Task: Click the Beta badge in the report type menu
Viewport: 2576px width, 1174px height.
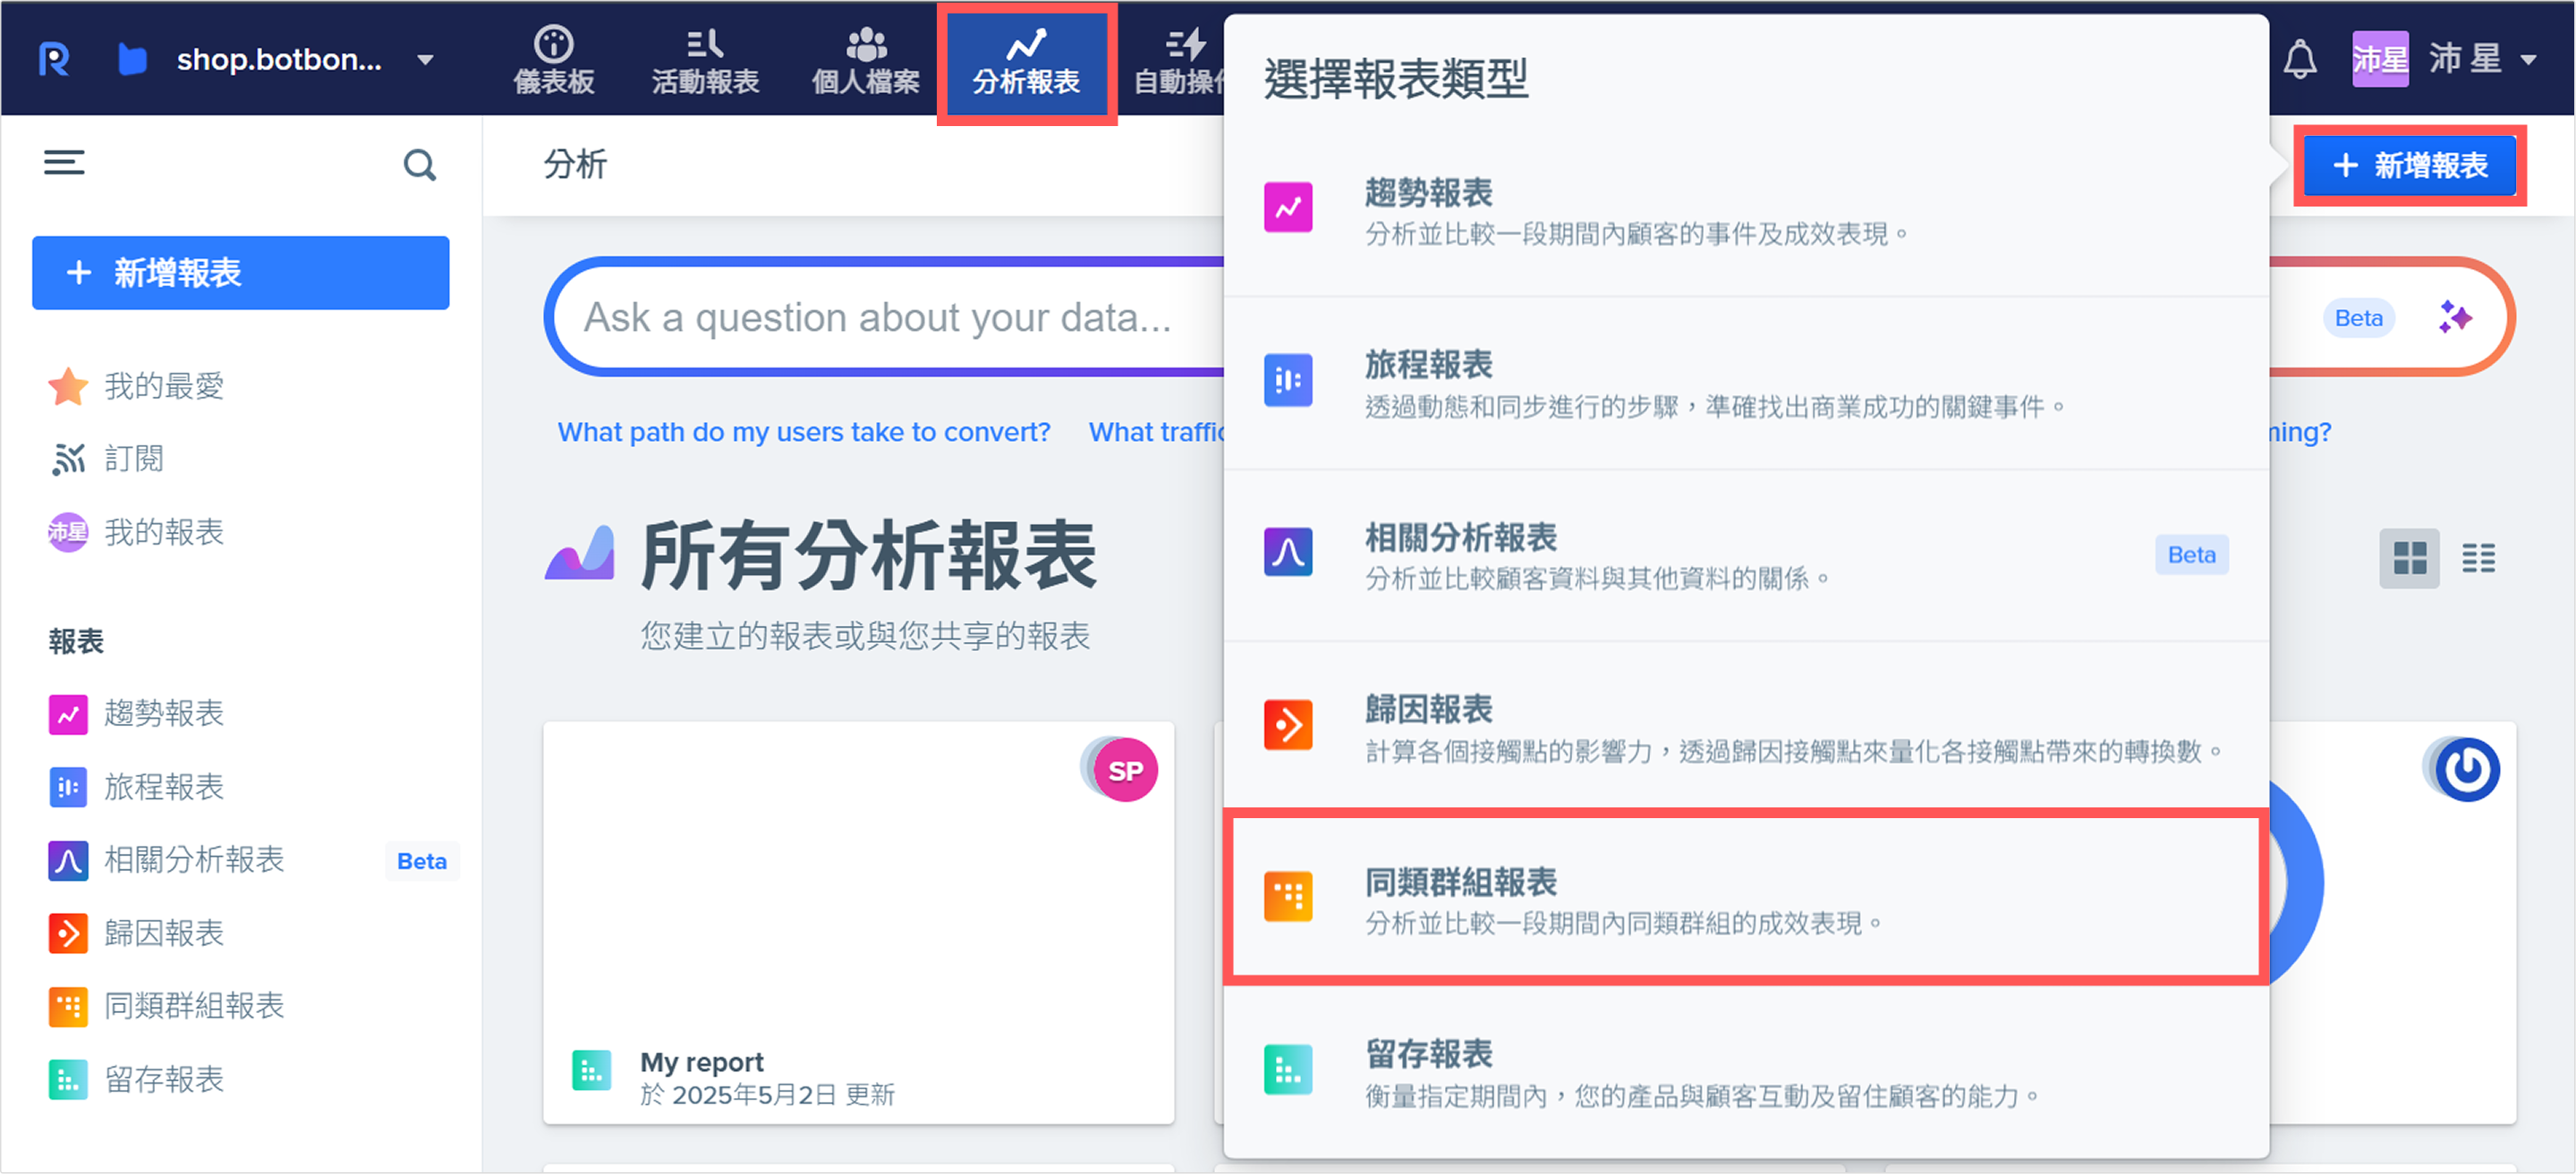Action: click(x=2192, y=554)
